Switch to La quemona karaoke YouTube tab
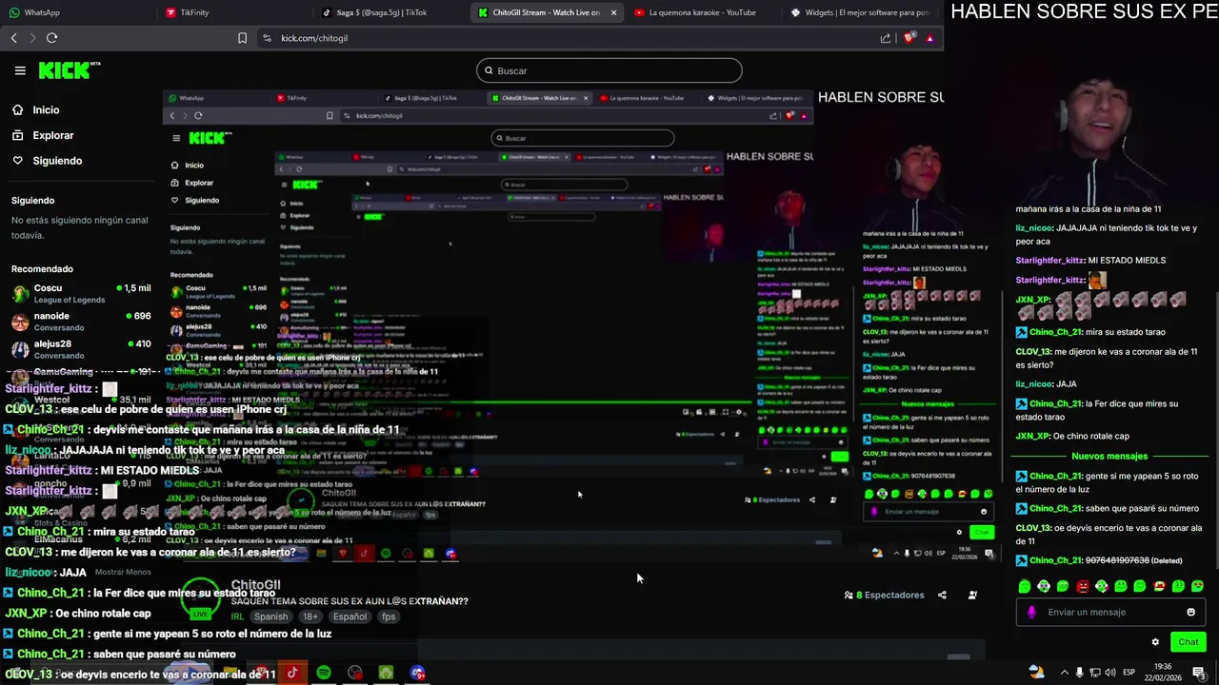The image size is (1219, 685). point(705,12)
